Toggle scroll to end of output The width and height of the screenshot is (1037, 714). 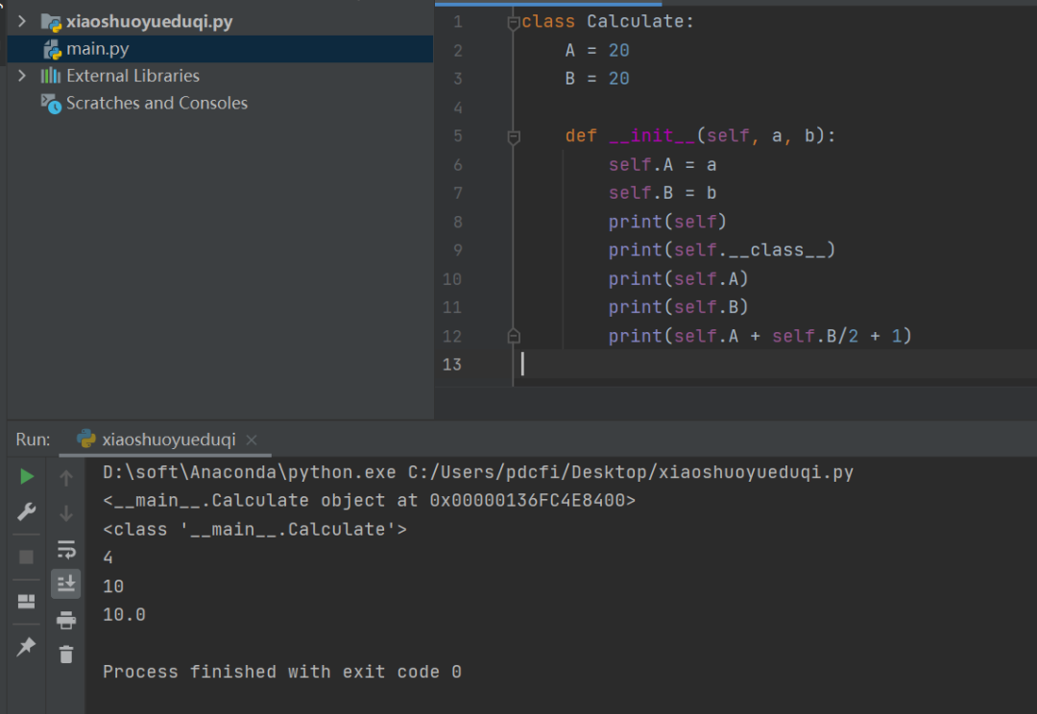point(66,583)
